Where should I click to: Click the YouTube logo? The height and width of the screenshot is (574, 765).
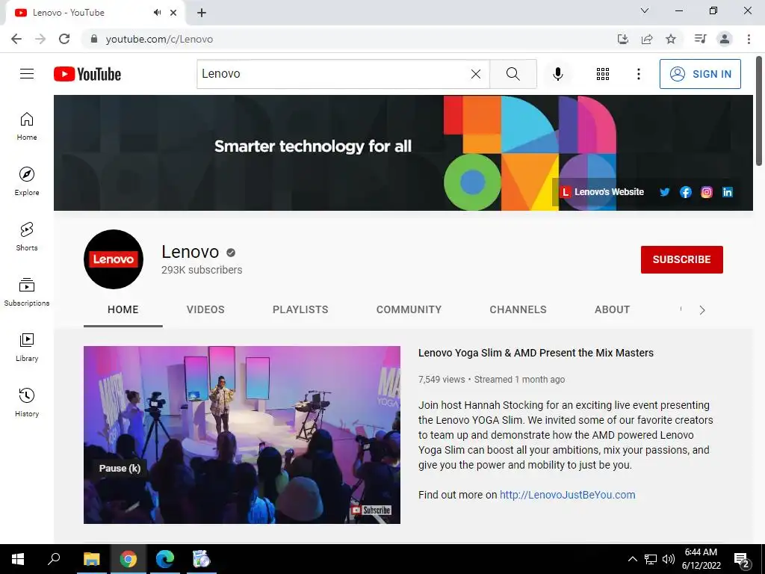pos(87,74)
